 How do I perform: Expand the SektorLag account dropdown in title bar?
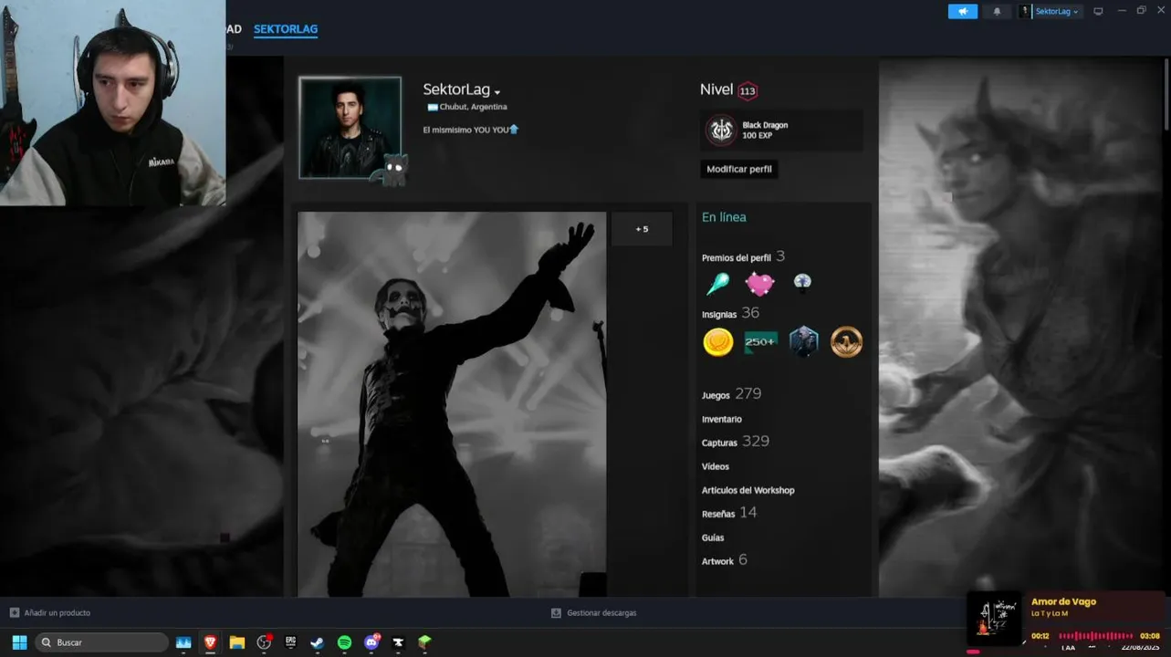1057,12
